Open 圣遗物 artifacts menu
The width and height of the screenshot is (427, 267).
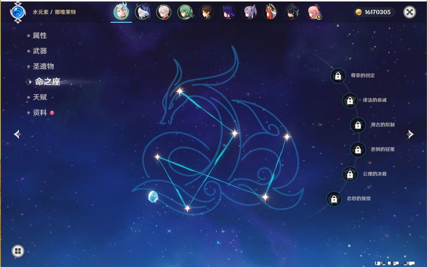pos(43,66)
